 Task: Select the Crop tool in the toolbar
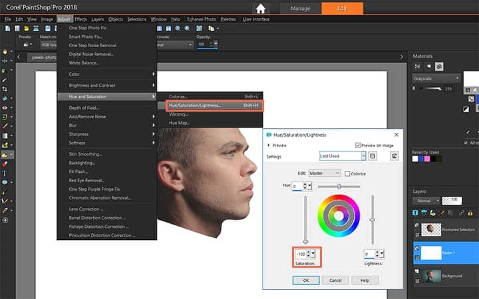pyautogui.click(x=5, y=89)
